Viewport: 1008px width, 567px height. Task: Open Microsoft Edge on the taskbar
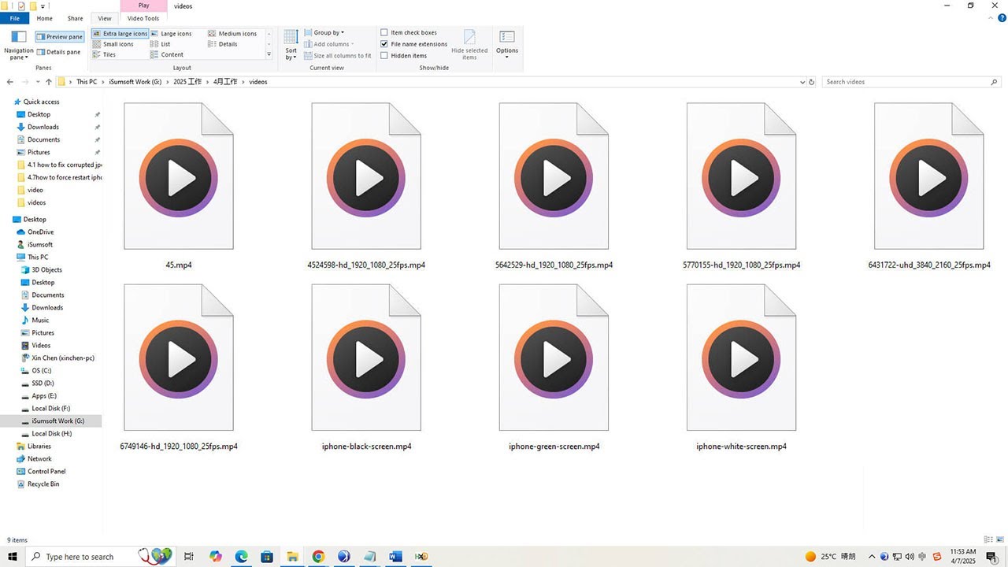point(242,557)
